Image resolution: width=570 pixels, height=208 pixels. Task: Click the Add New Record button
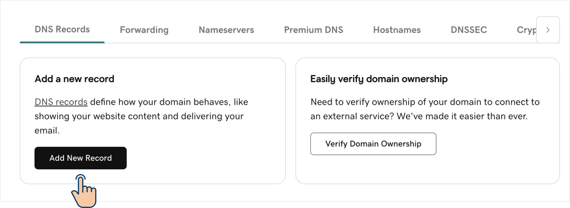pos(81,158)
